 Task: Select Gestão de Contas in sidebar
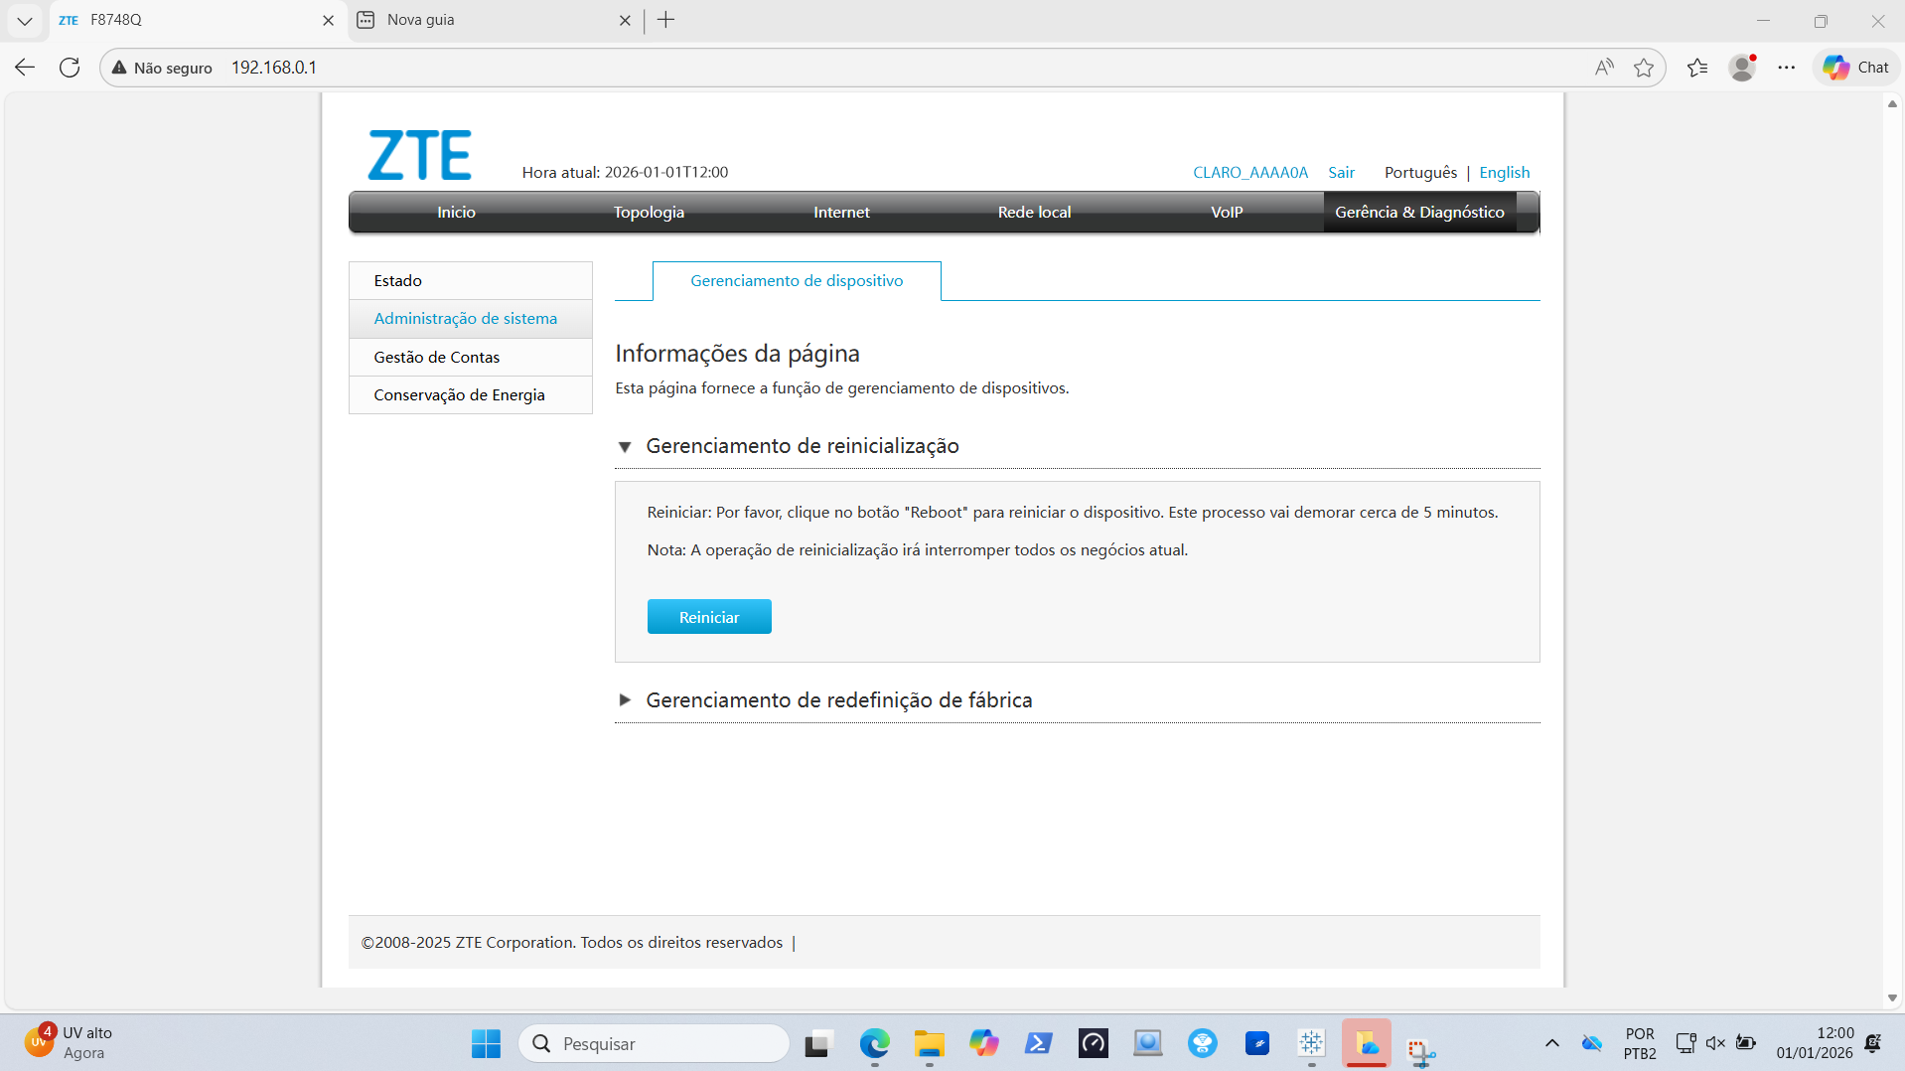tap(436, 357)
